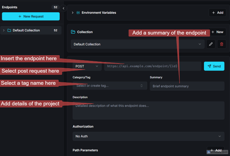Click the Default Collection count 52

pyautogui.click(x=56, y=30)
